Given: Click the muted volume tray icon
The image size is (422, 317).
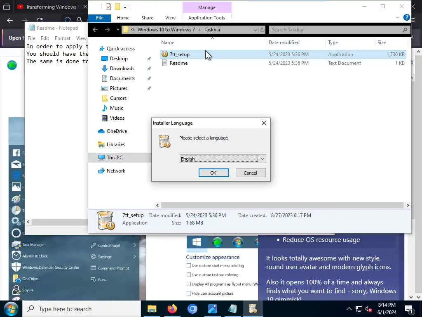Looking at the screenshot, I should 368,309.
